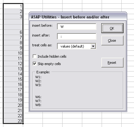This screenshot has width=134, height=127.
Task: Select spreadsheet cell containing 6
Action: (x=13, y=32)
